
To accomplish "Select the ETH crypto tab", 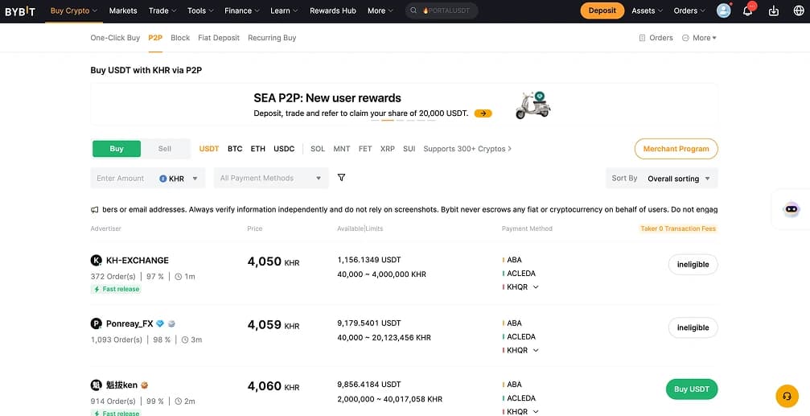I will pos(257,149).
